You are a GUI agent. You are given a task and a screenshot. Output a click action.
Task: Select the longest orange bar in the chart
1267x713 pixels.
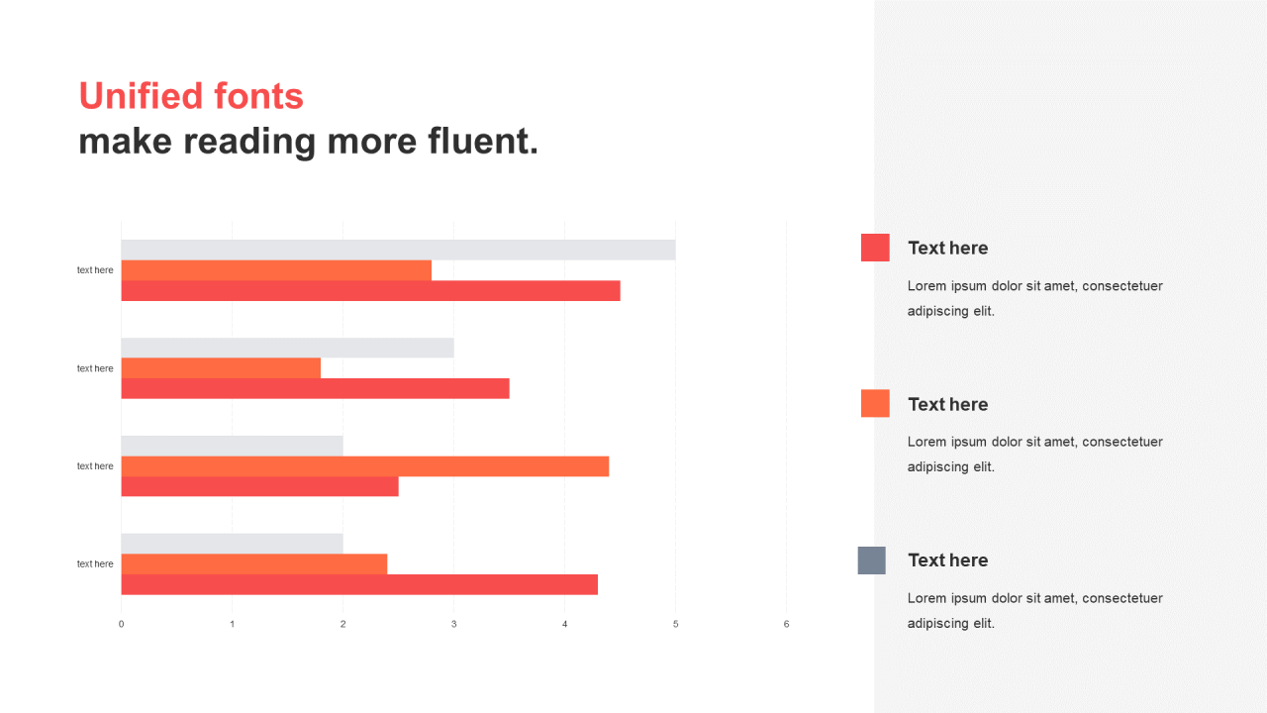click(364, 466)
